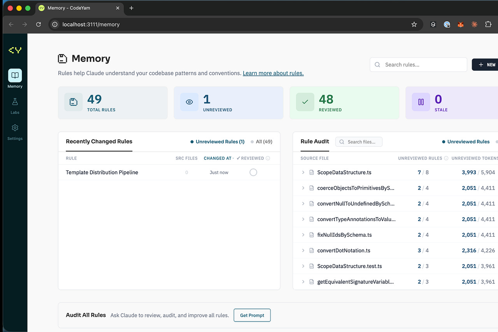The height and width of the screenshot is (332, 498).
Task: Expand the coerceObjectsToPrimitivesByS... row
Action: coord(303,188)
